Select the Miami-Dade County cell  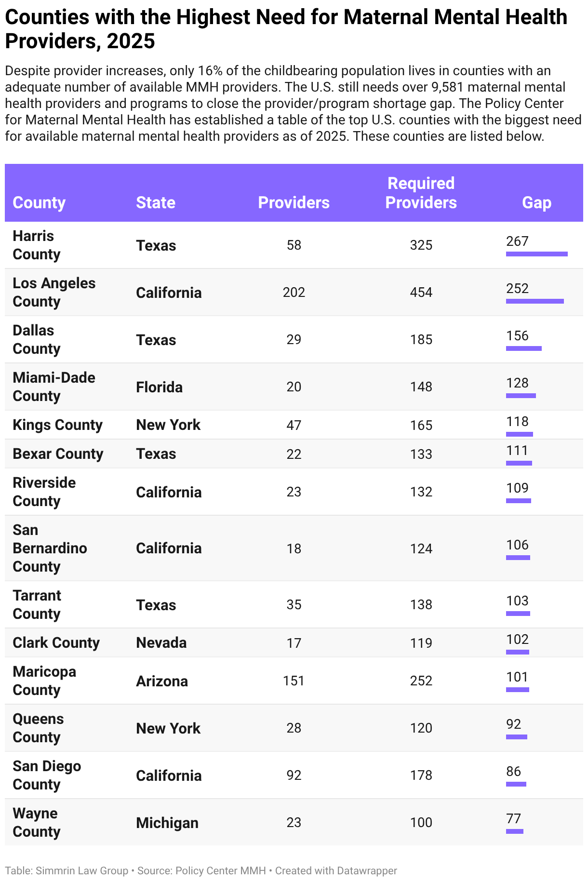click(x=54, y=387)
